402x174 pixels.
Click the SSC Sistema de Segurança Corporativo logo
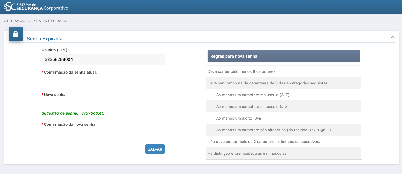tap(36, 7)
